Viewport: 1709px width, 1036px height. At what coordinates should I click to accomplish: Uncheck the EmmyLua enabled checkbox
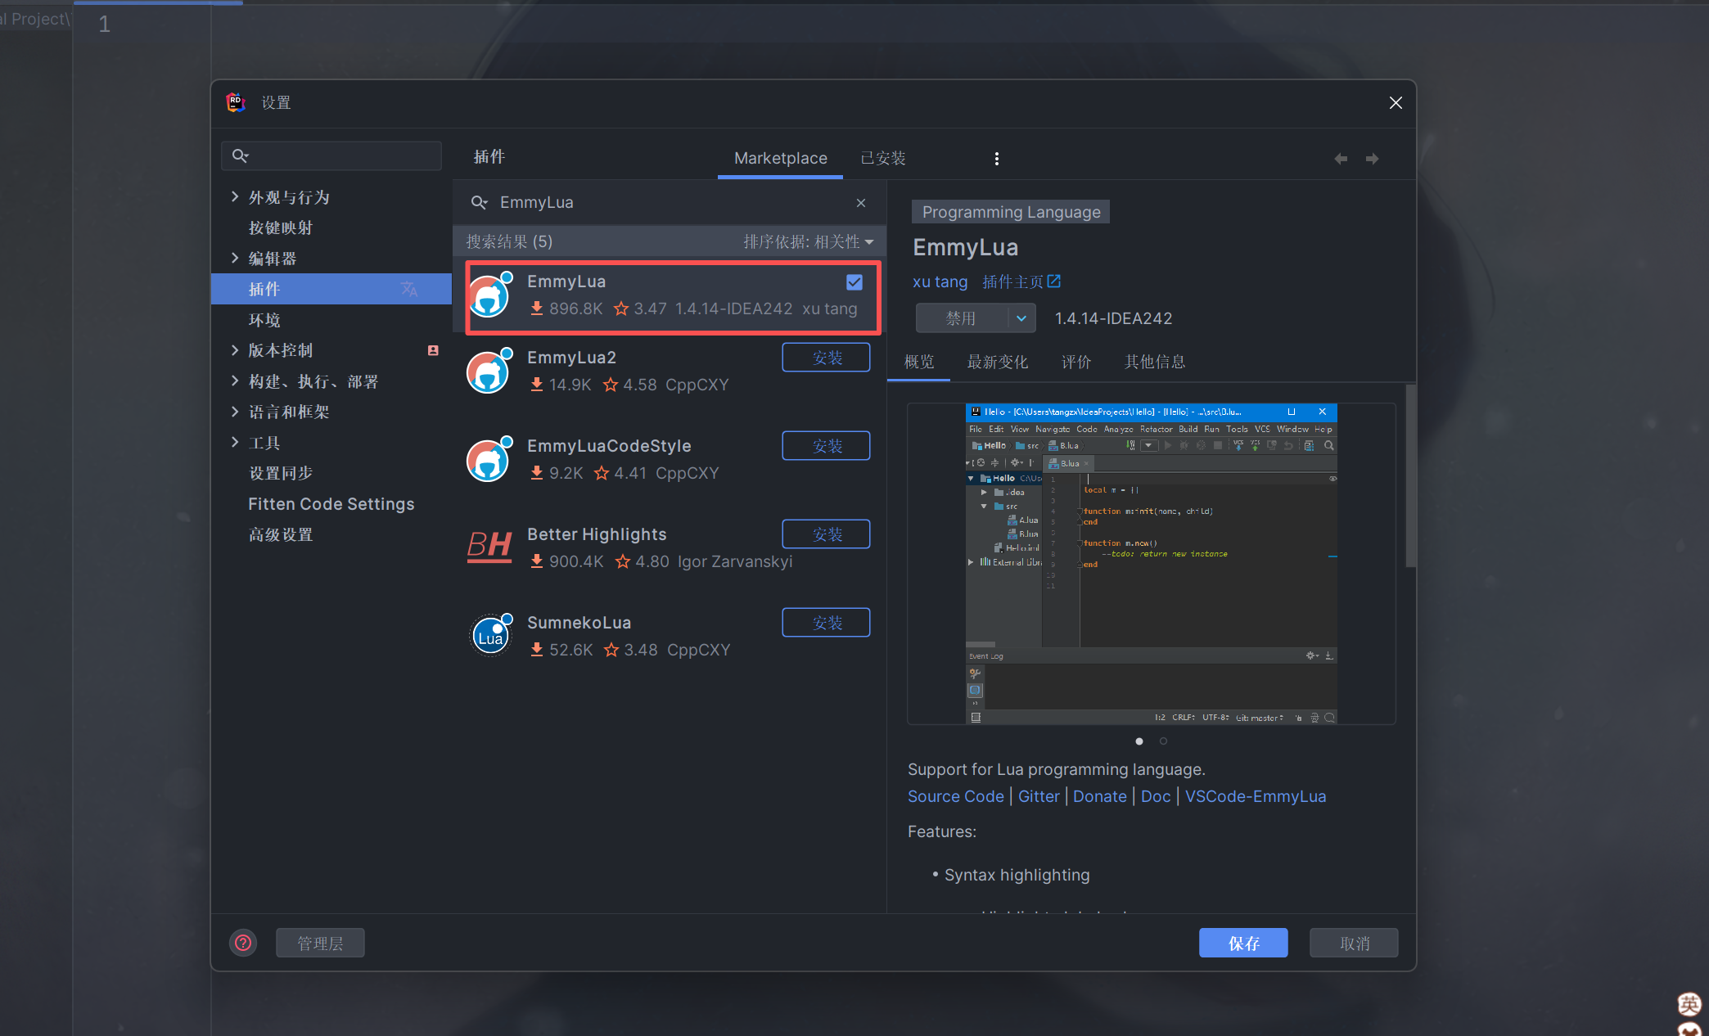pyautogui.click(x=854, y=282)
